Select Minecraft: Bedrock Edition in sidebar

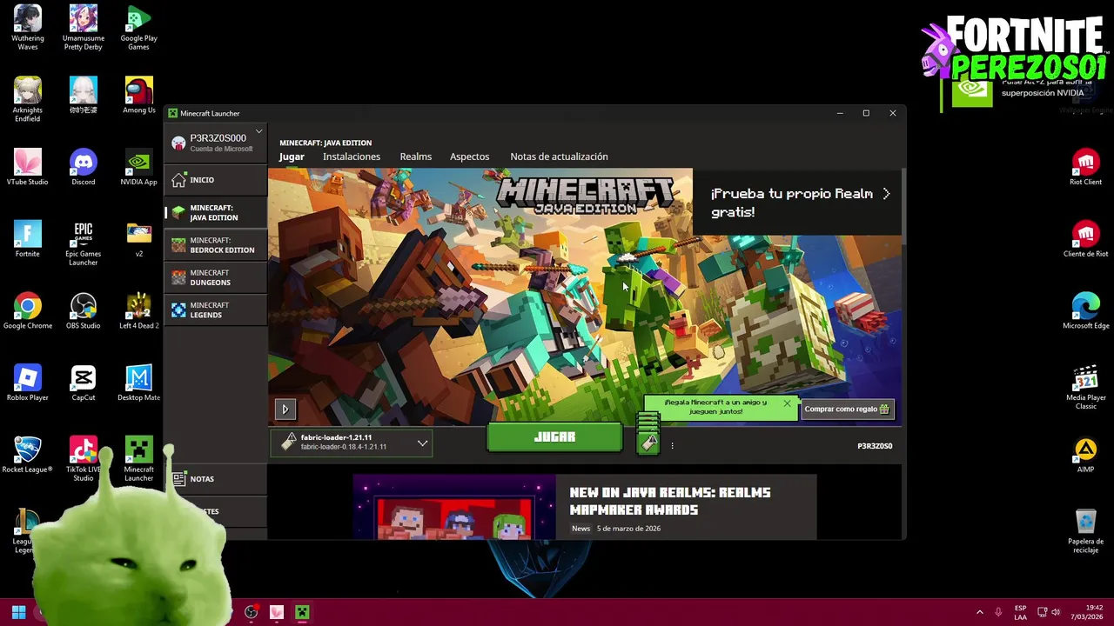215,245
